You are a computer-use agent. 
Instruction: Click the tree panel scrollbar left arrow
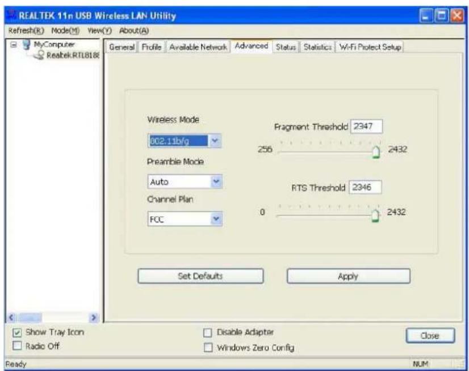(x=12, y=317)
